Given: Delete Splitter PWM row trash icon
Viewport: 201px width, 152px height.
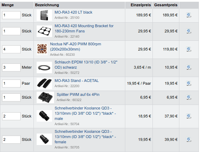Looking at the screenshot, I should coord(188,97).
